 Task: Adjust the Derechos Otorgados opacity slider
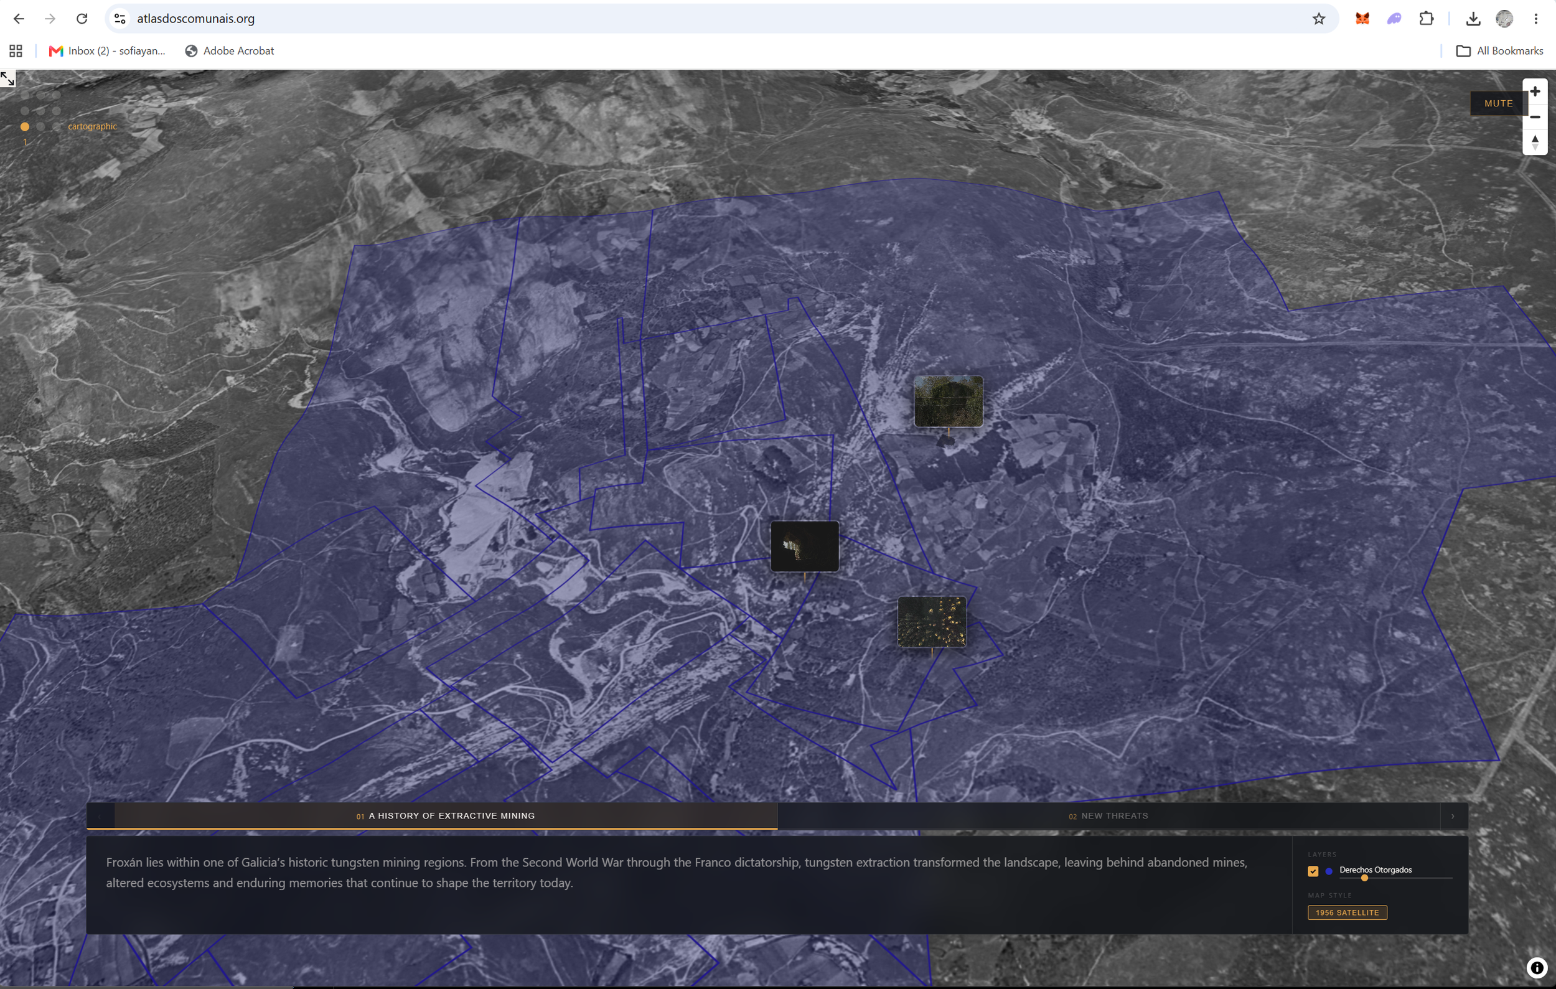1396,878
